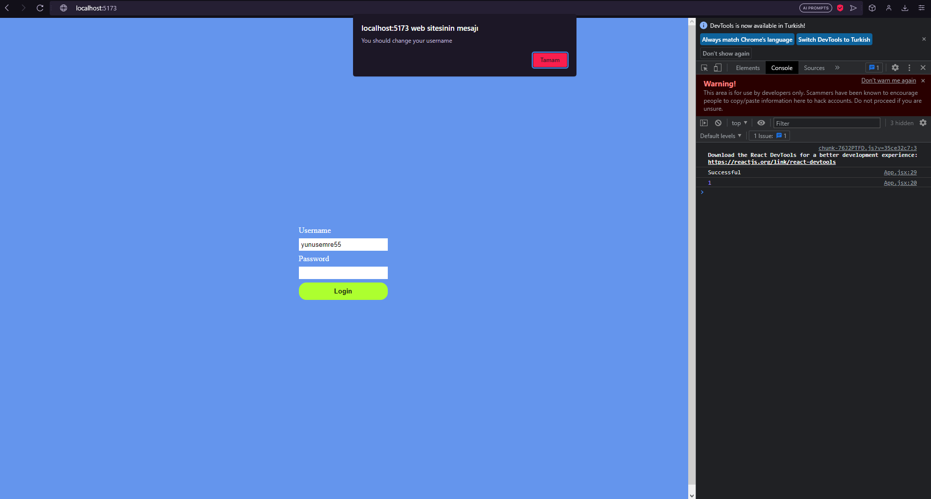The width and height of the screenshot is (931, 499).
Task: Click the Username input field
Action: pos(343,244)
